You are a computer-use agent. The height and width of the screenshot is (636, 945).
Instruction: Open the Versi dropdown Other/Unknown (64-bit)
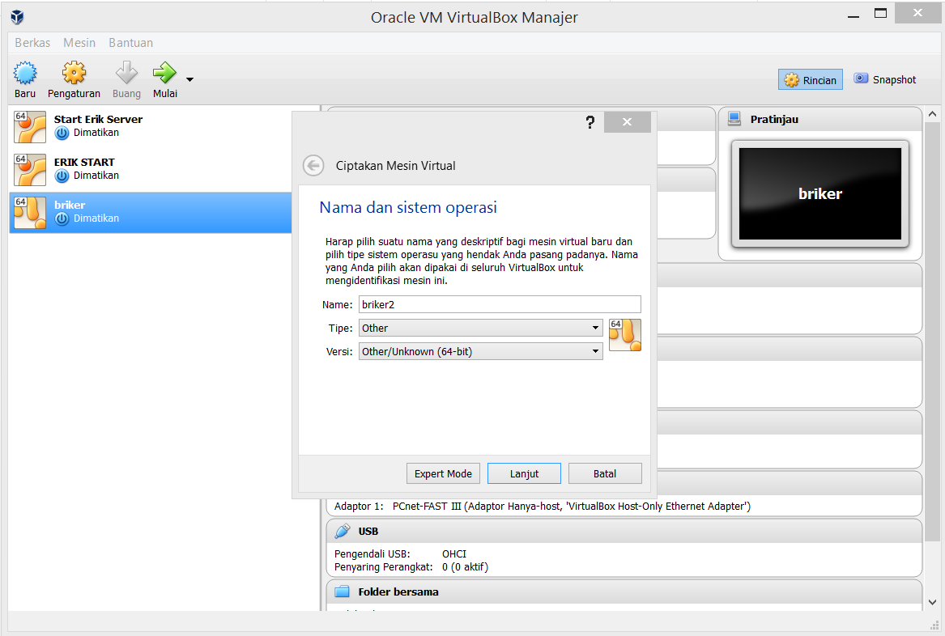(x=480, y=351)
